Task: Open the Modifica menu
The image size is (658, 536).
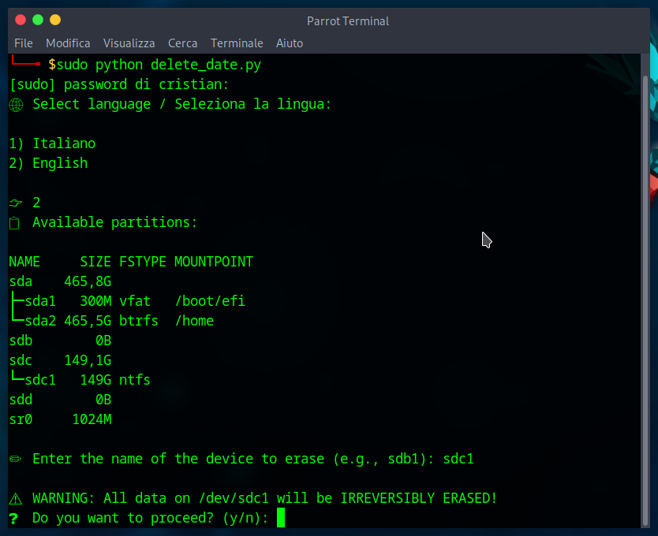Action: coord(68,43)
